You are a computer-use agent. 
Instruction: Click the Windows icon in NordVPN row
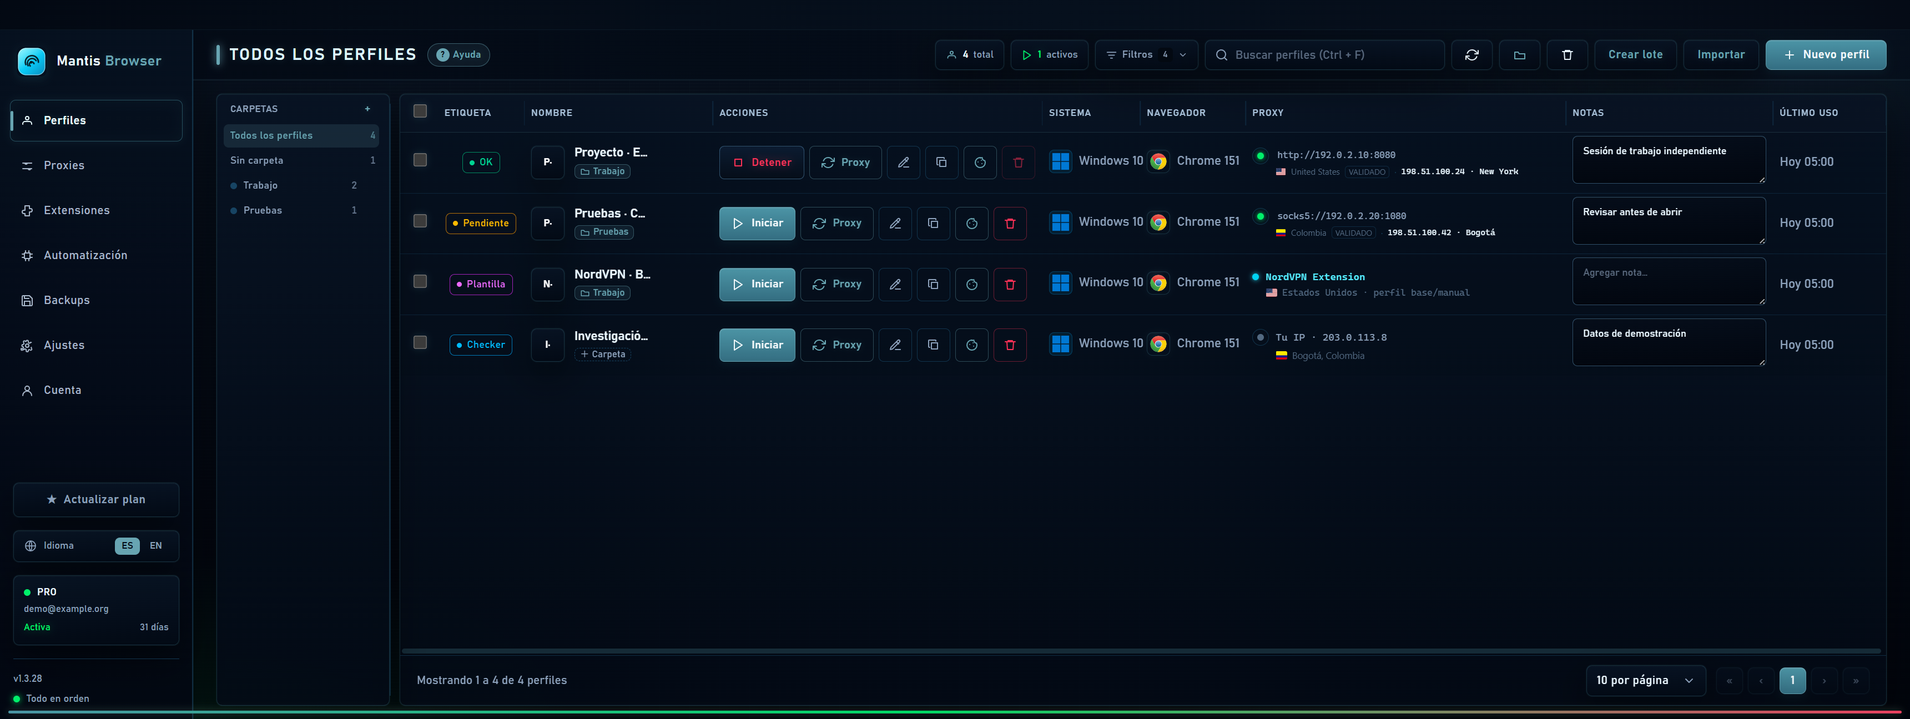(x=1060, y=283)
